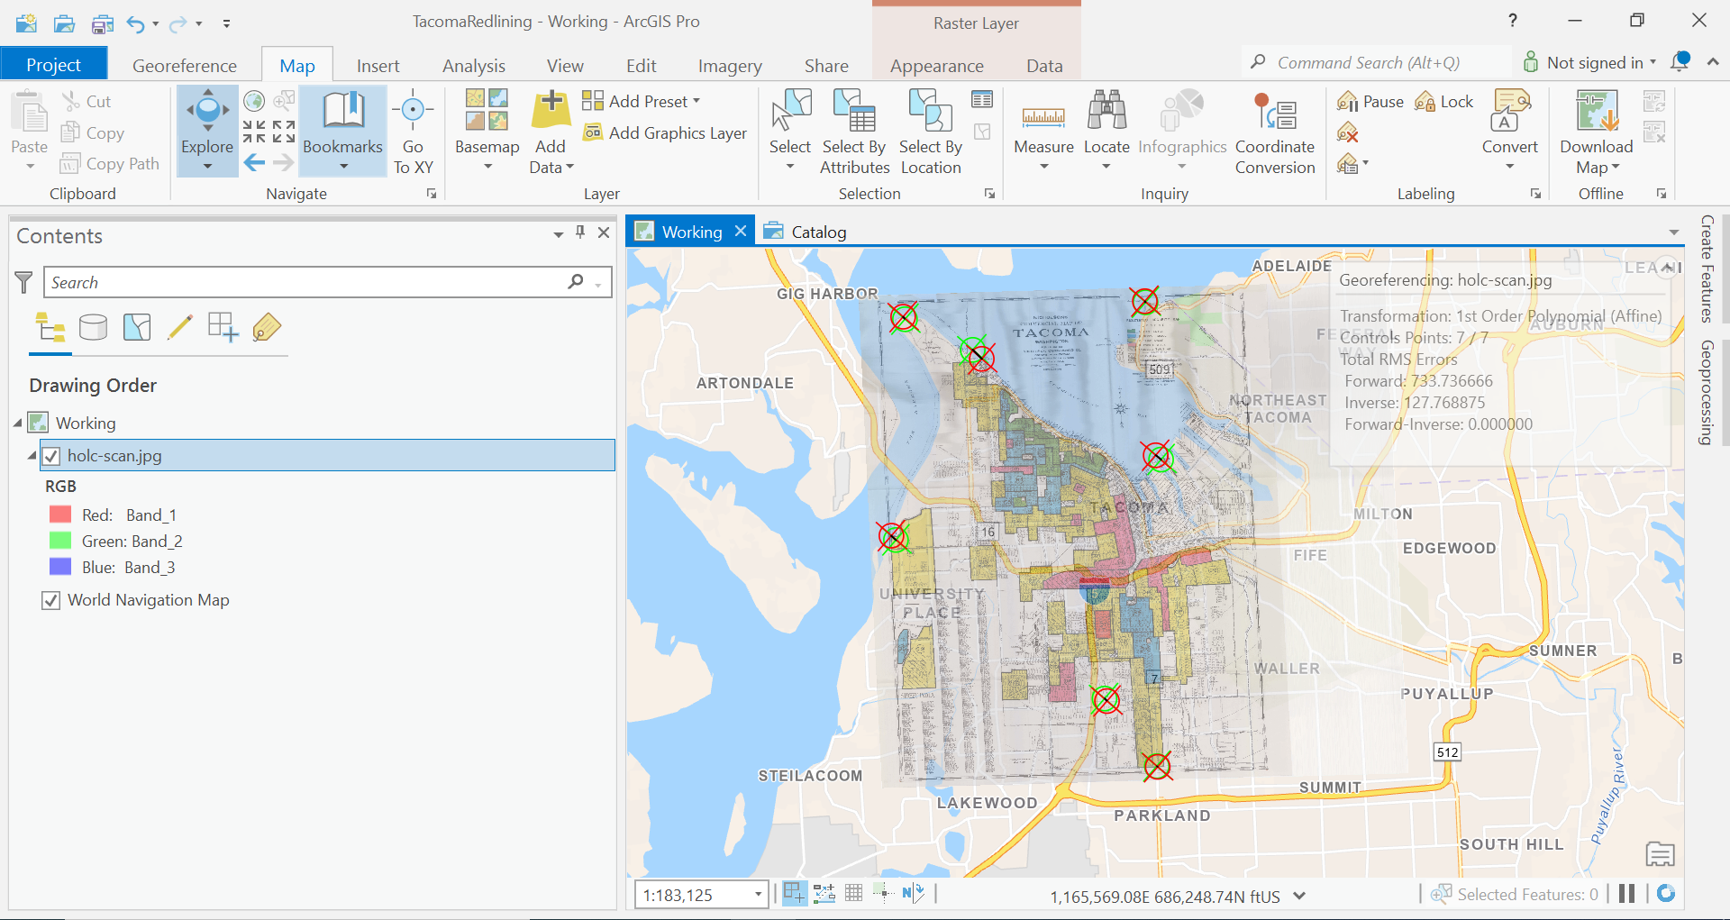The width and height of the screenshot is (1730, 920).
Task: Switch to List By Snapping view
Action: (x=223, y=327)
